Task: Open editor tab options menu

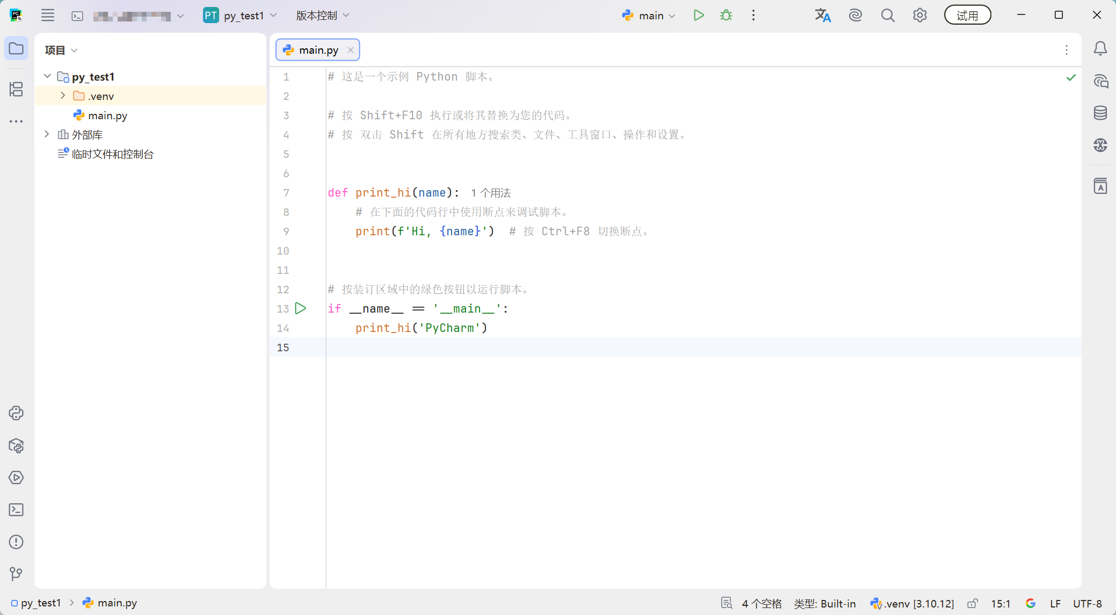Action: pyautogui.click(x=1067, y=50)
